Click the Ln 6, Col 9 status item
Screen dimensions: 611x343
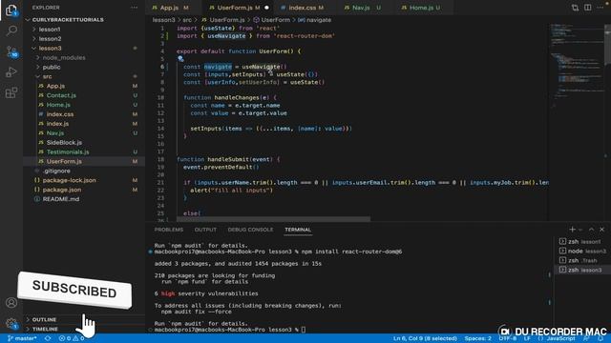click(x=425, y=338)
